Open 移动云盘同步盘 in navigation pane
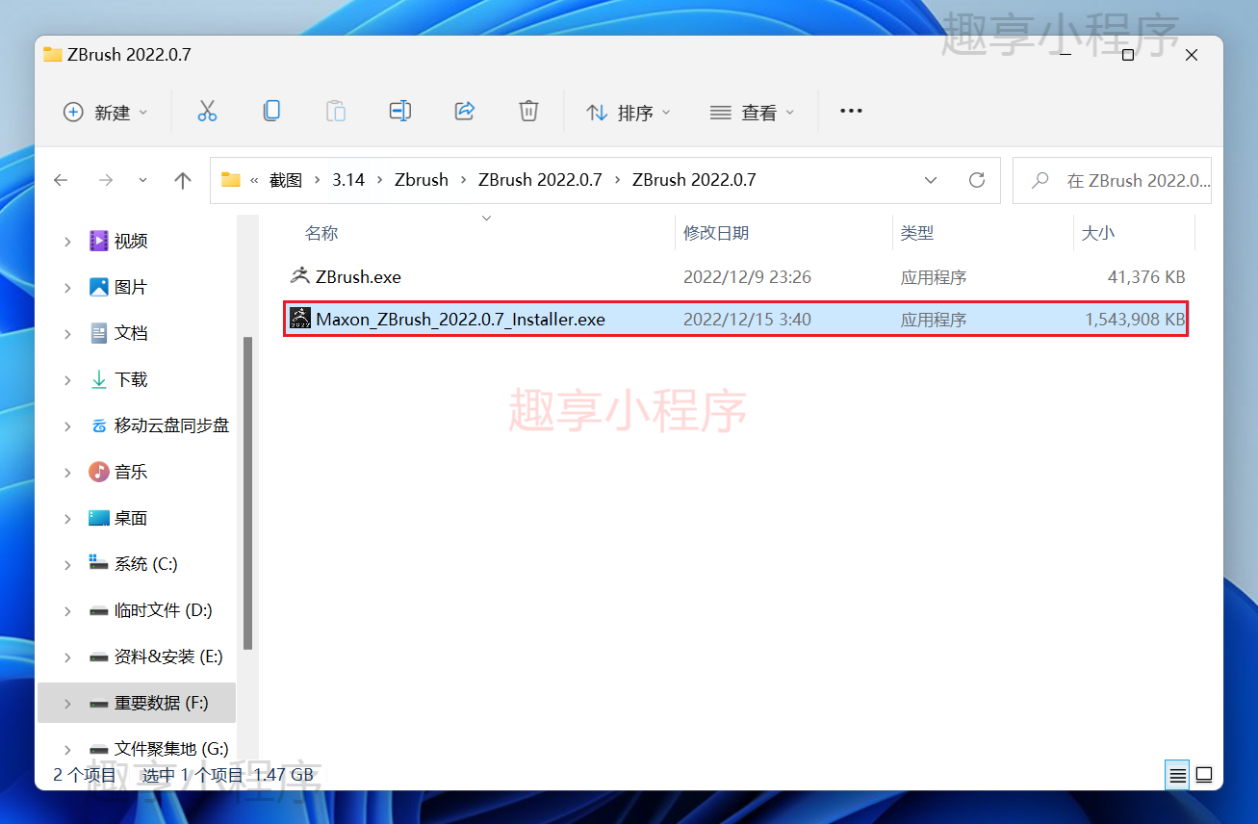Image resolution: width=1258 pixels, height=824 pixels. click(x=171, y=425)
